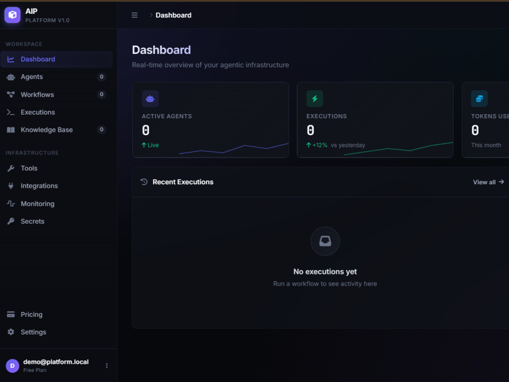Click the PLATFORM V1.0 version text
The height and width of the screenshot is (382, 509).
(x=47, y=20)
